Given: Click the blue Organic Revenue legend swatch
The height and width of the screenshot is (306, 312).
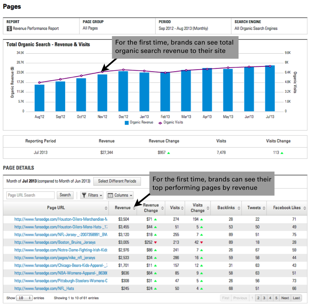Looking at the screenshot, I should tap(127, 123).
